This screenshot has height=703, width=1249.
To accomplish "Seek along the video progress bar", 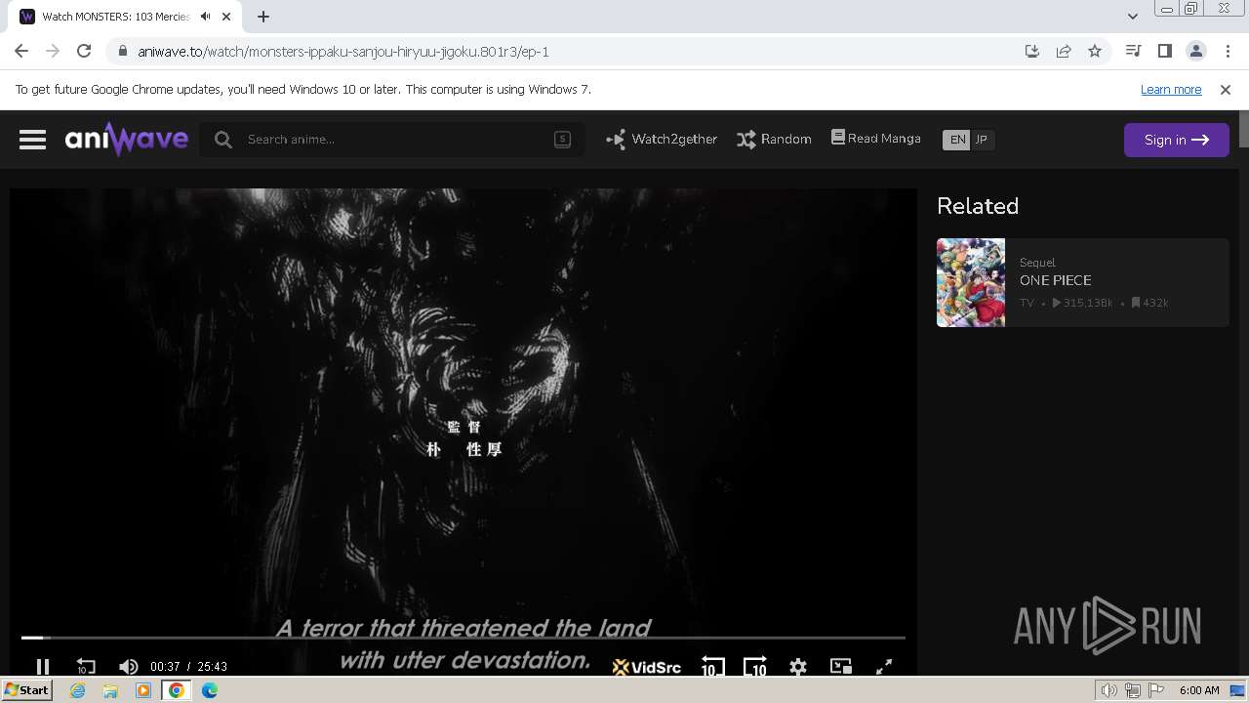I will (x=463, y=638).
